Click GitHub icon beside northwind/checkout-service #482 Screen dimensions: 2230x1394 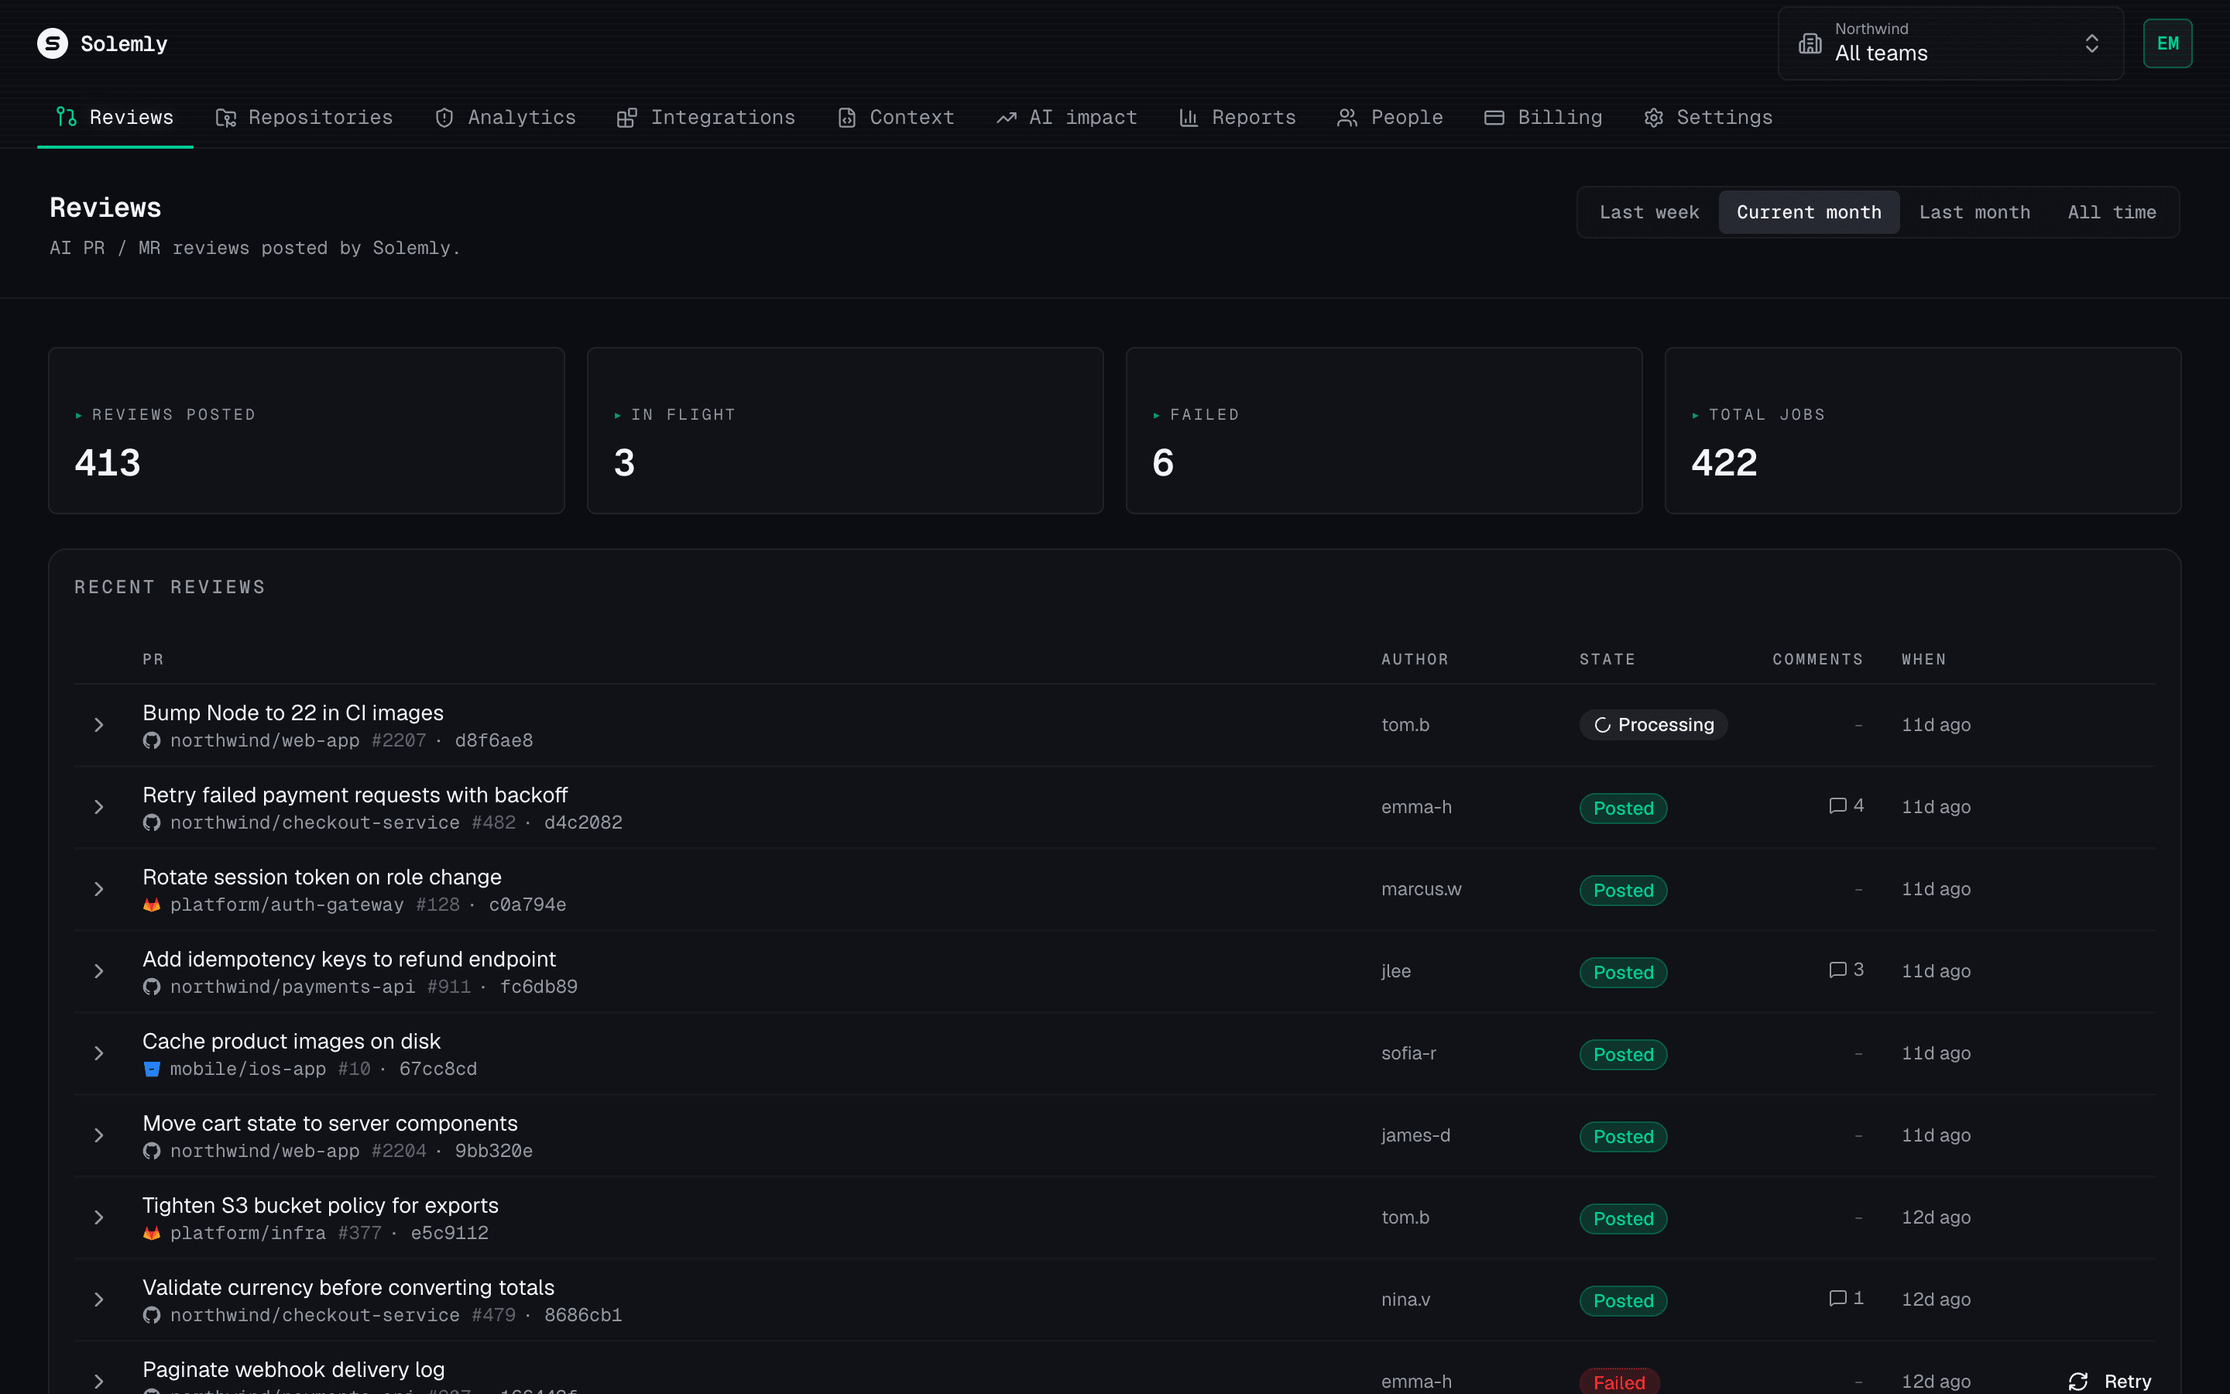[152, 822]
